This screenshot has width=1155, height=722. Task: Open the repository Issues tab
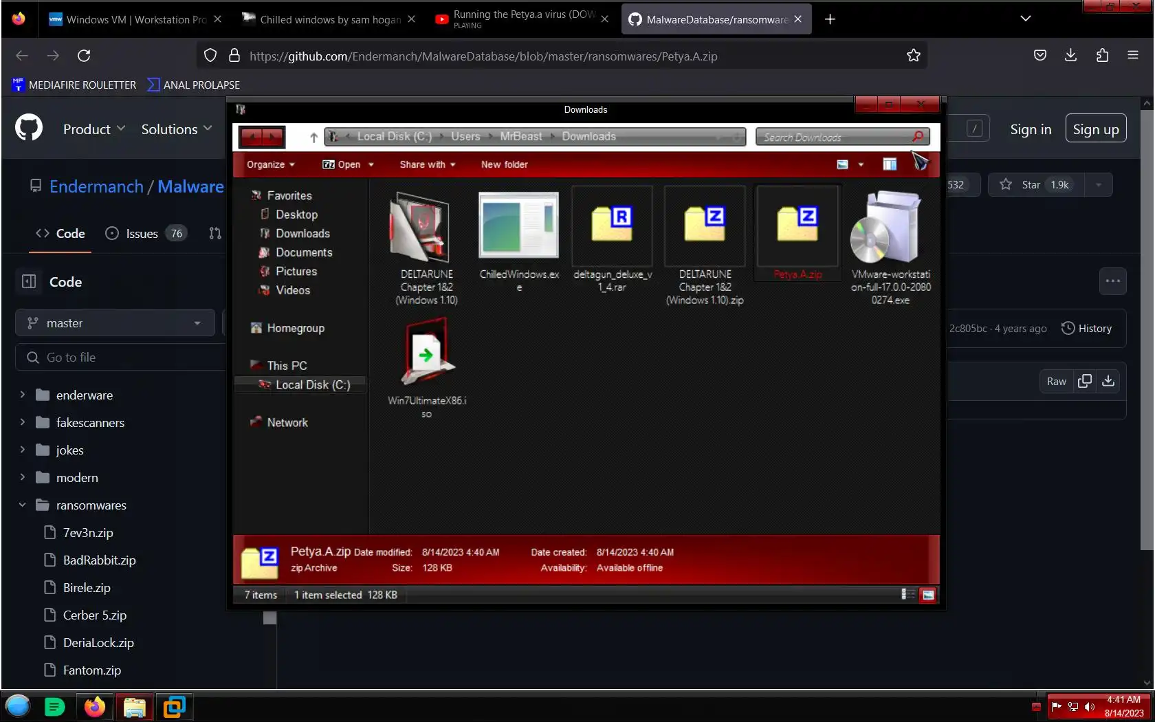coord(146,234)
